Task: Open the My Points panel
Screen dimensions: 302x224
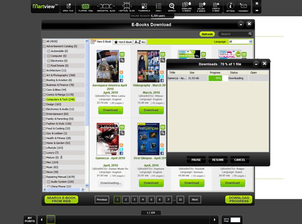Action: 30,220
